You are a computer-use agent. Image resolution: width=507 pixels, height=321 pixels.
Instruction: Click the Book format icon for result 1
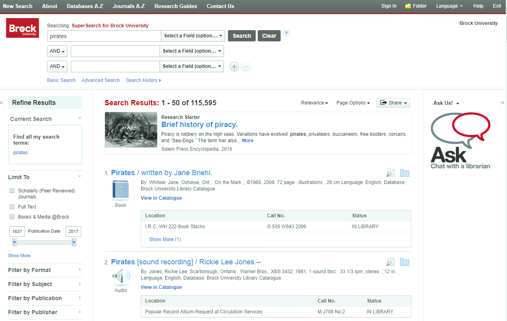point(121,190)
